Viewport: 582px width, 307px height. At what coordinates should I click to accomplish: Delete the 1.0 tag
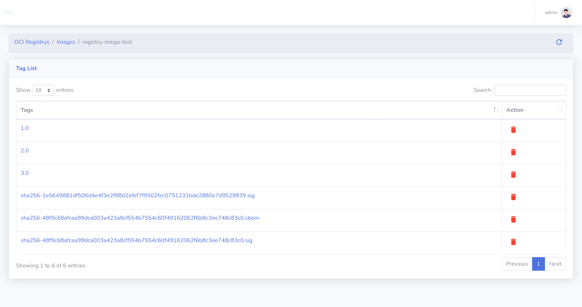[513, 130]
